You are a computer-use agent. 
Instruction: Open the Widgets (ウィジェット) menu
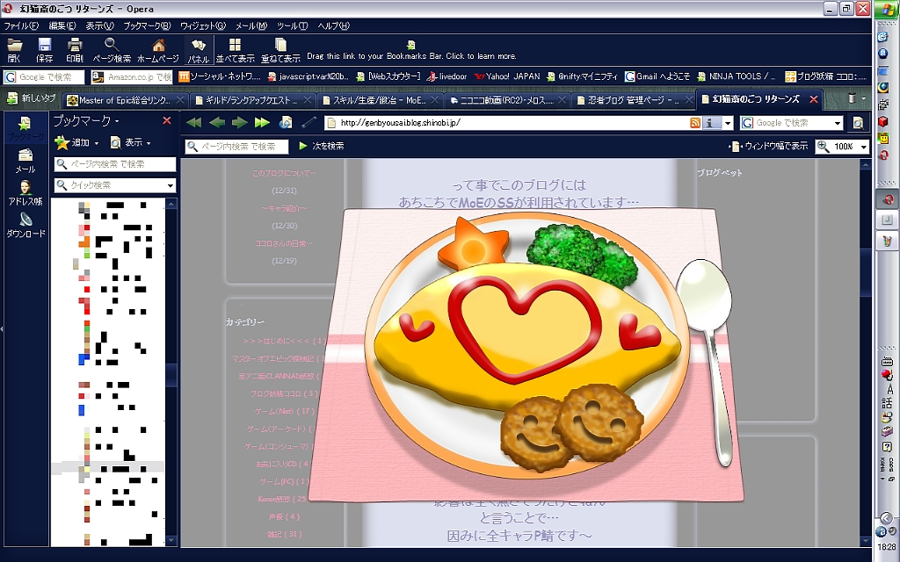pyautogui.click(x=203, y=25)
